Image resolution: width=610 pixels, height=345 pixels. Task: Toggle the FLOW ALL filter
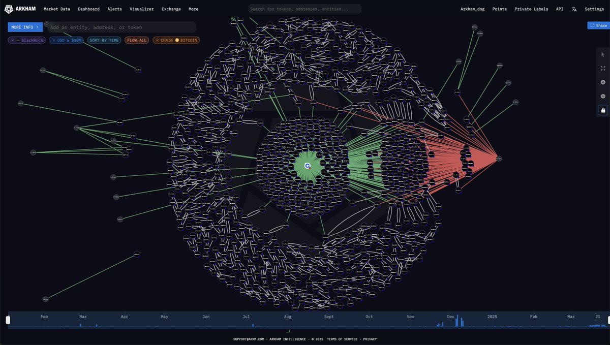[137, 40]
